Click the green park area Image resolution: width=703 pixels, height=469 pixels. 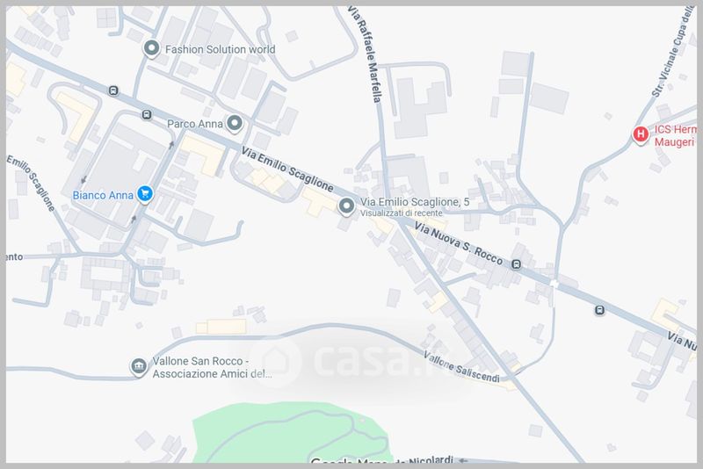tap(292, 432)
